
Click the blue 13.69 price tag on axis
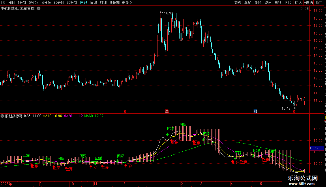point(316,148)
